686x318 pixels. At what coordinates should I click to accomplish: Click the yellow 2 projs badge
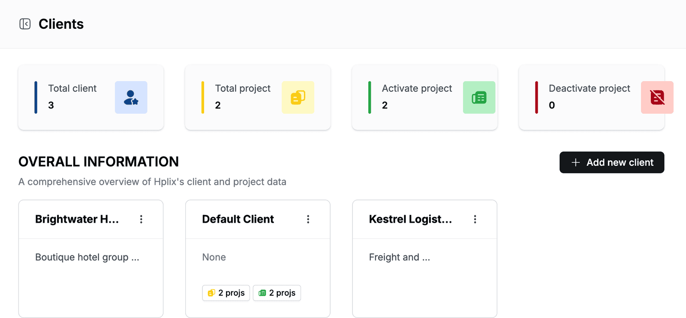click(226, 293)
